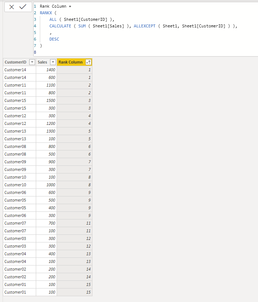Image resolution: width=258 pixels, height=302 pixels.
Task: Click RANKX function in formula editor
Action: pyautogui.click(x=46, y=13)
